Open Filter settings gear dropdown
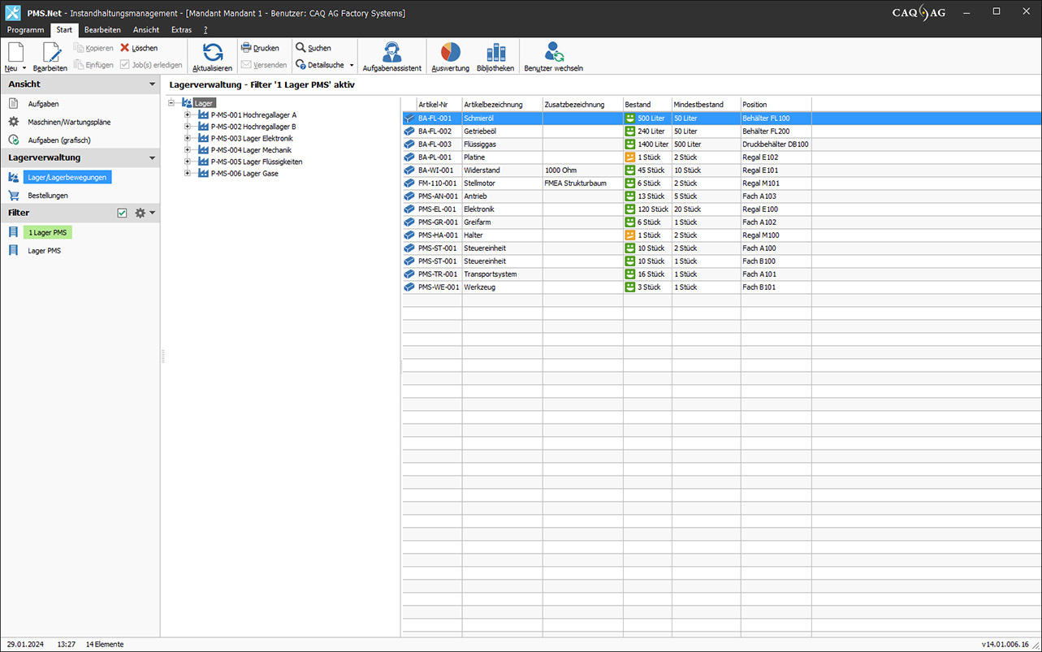1042x652 pixels. tap(145, 213)
